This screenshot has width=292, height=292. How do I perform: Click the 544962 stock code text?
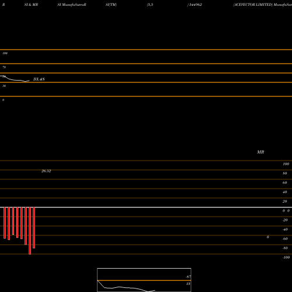(x=196, y=5)
